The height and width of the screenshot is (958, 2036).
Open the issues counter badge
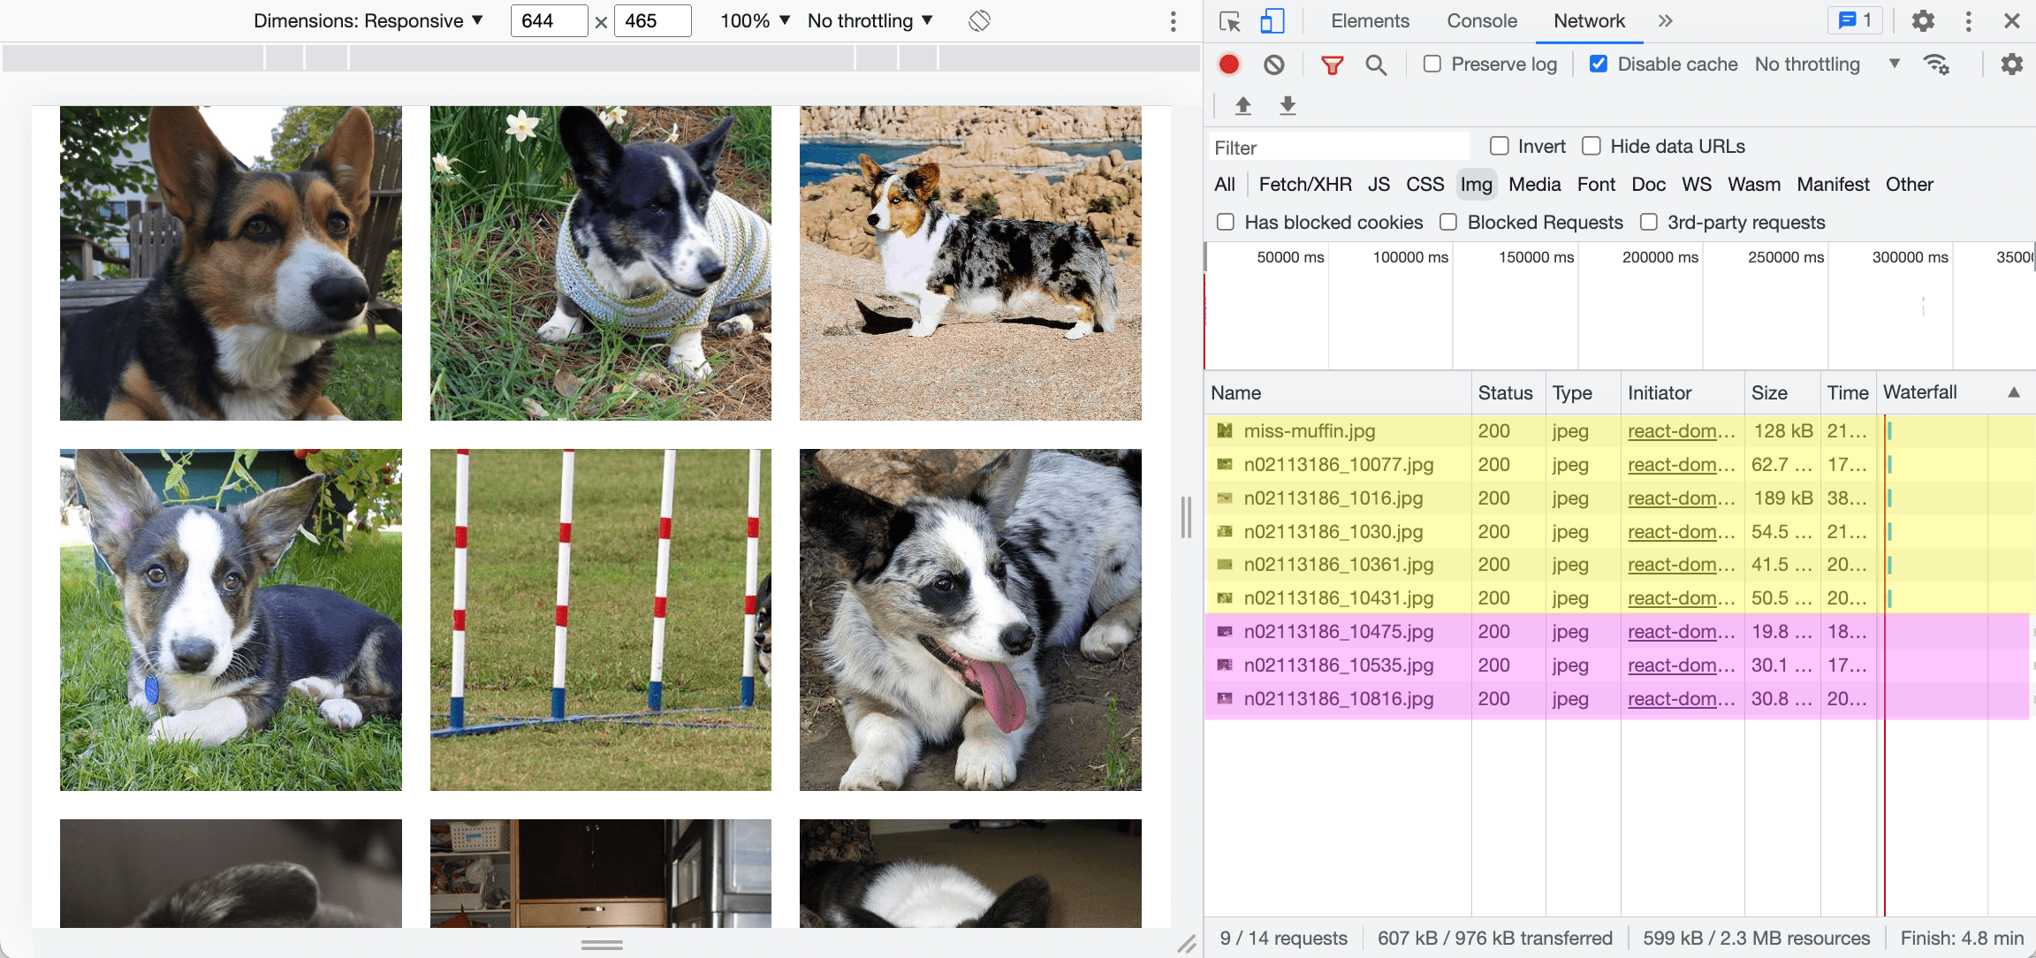point(1855,20)
